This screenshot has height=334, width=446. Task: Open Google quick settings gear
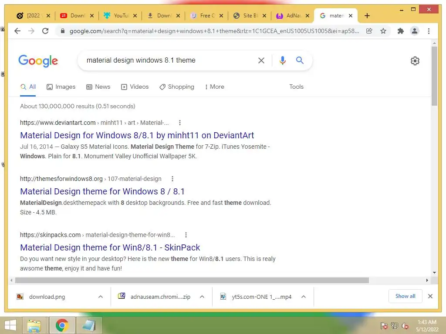[415, 61]
